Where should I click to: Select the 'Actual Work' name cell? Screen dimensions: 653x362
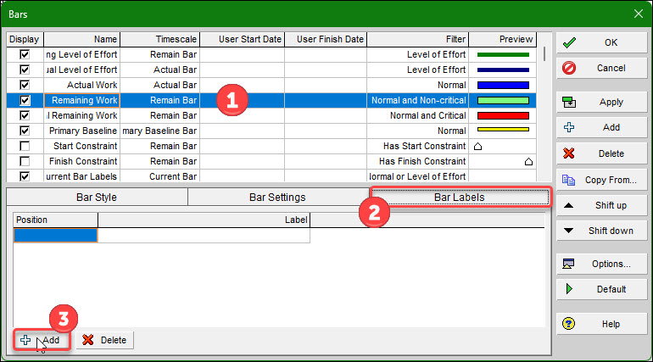(x=82, y=85)
